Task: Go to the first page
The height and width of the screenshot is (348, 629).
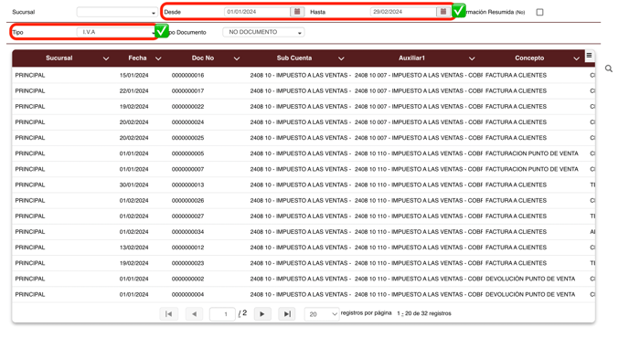Action: (168, 314)
